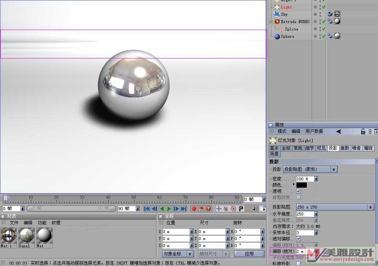
Task: Play the animation backwards
Action: 162,209
